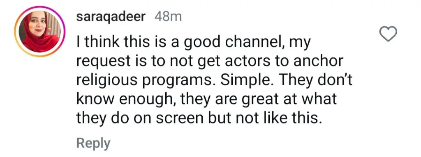
Task: Select the 48m timestamp
Action: 168,17
